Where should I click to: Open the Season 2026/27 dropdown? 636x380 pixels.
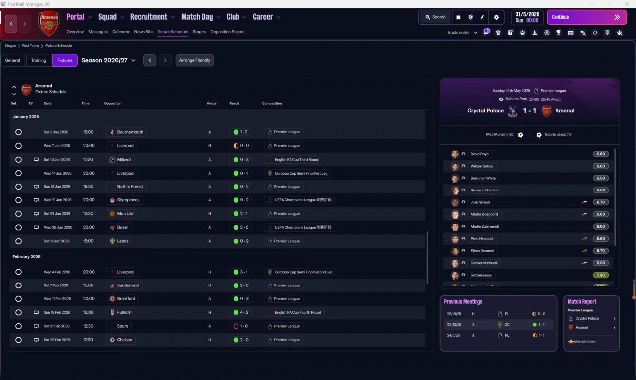point(108,60)
